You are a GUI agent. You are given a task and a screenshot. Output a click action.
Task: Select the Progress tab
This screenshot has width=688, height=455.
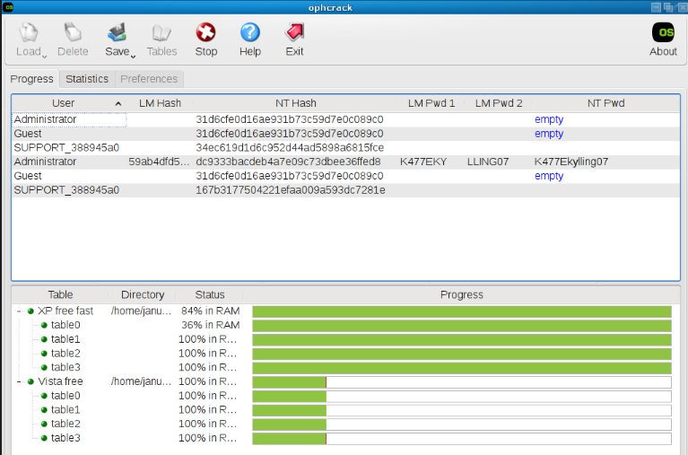coord(32,79)
